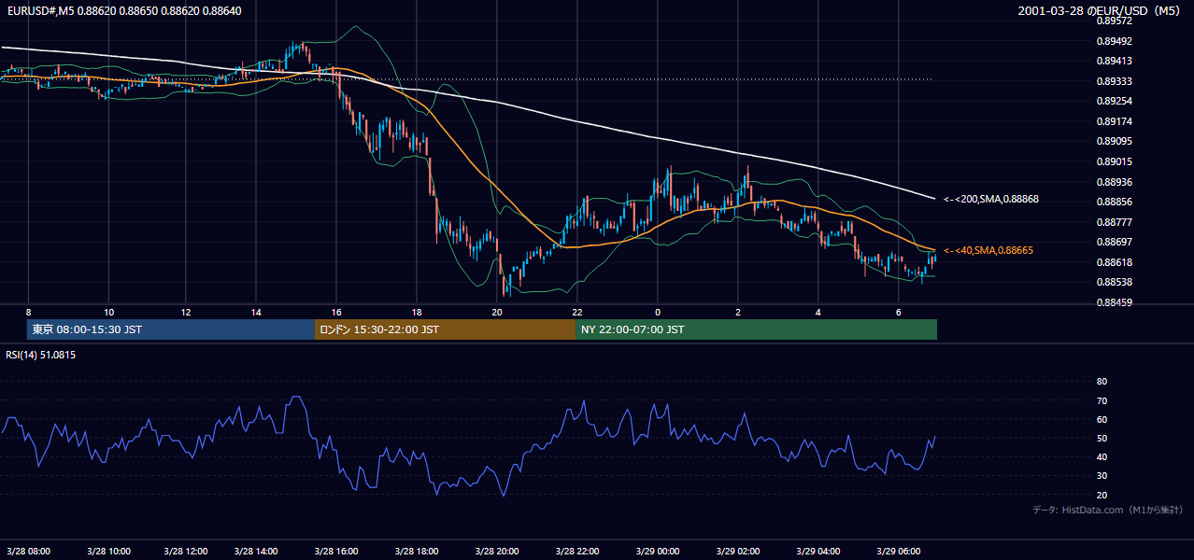Click the 3/28 22:00 time axis label
This screenshot has height=560, width=1194.
click(x=577, y=552)
